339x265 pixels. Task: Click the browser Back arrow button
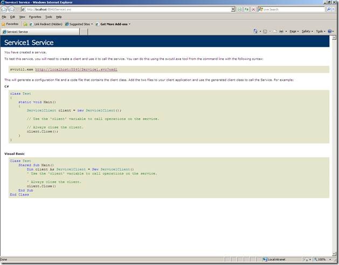[x=4, y=9]
